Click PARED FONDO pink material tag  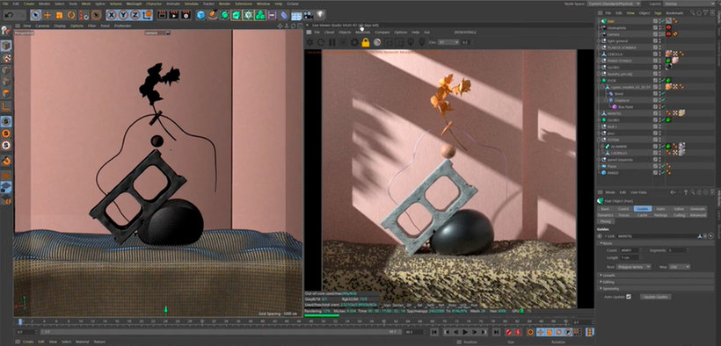tap(675, 61)
